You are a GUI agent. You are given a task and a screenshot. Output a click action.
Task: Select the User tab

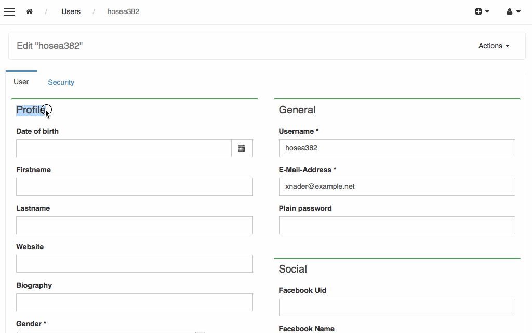point(21,82)
